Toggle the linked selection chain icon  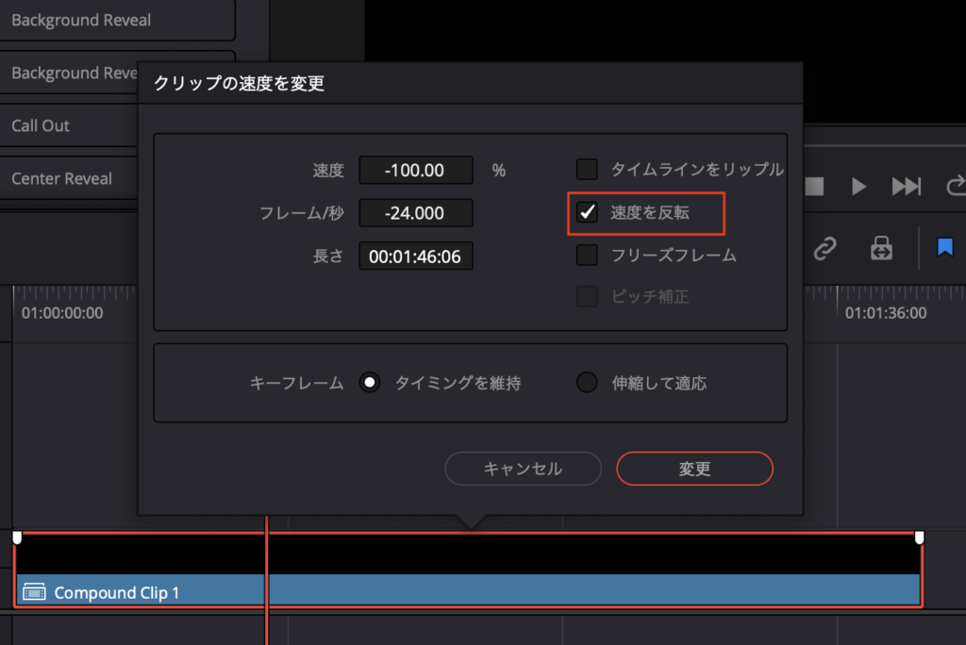(825, 249)
